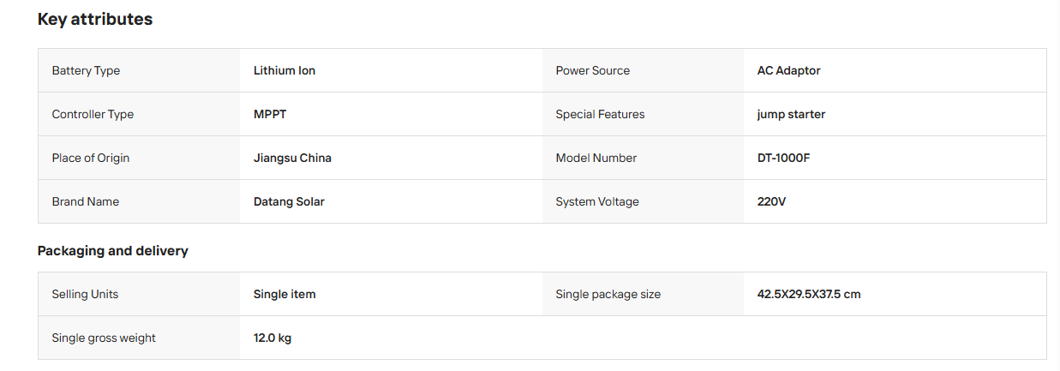
Task: Click the Lithium Ion value
Action: coord(284,70)
